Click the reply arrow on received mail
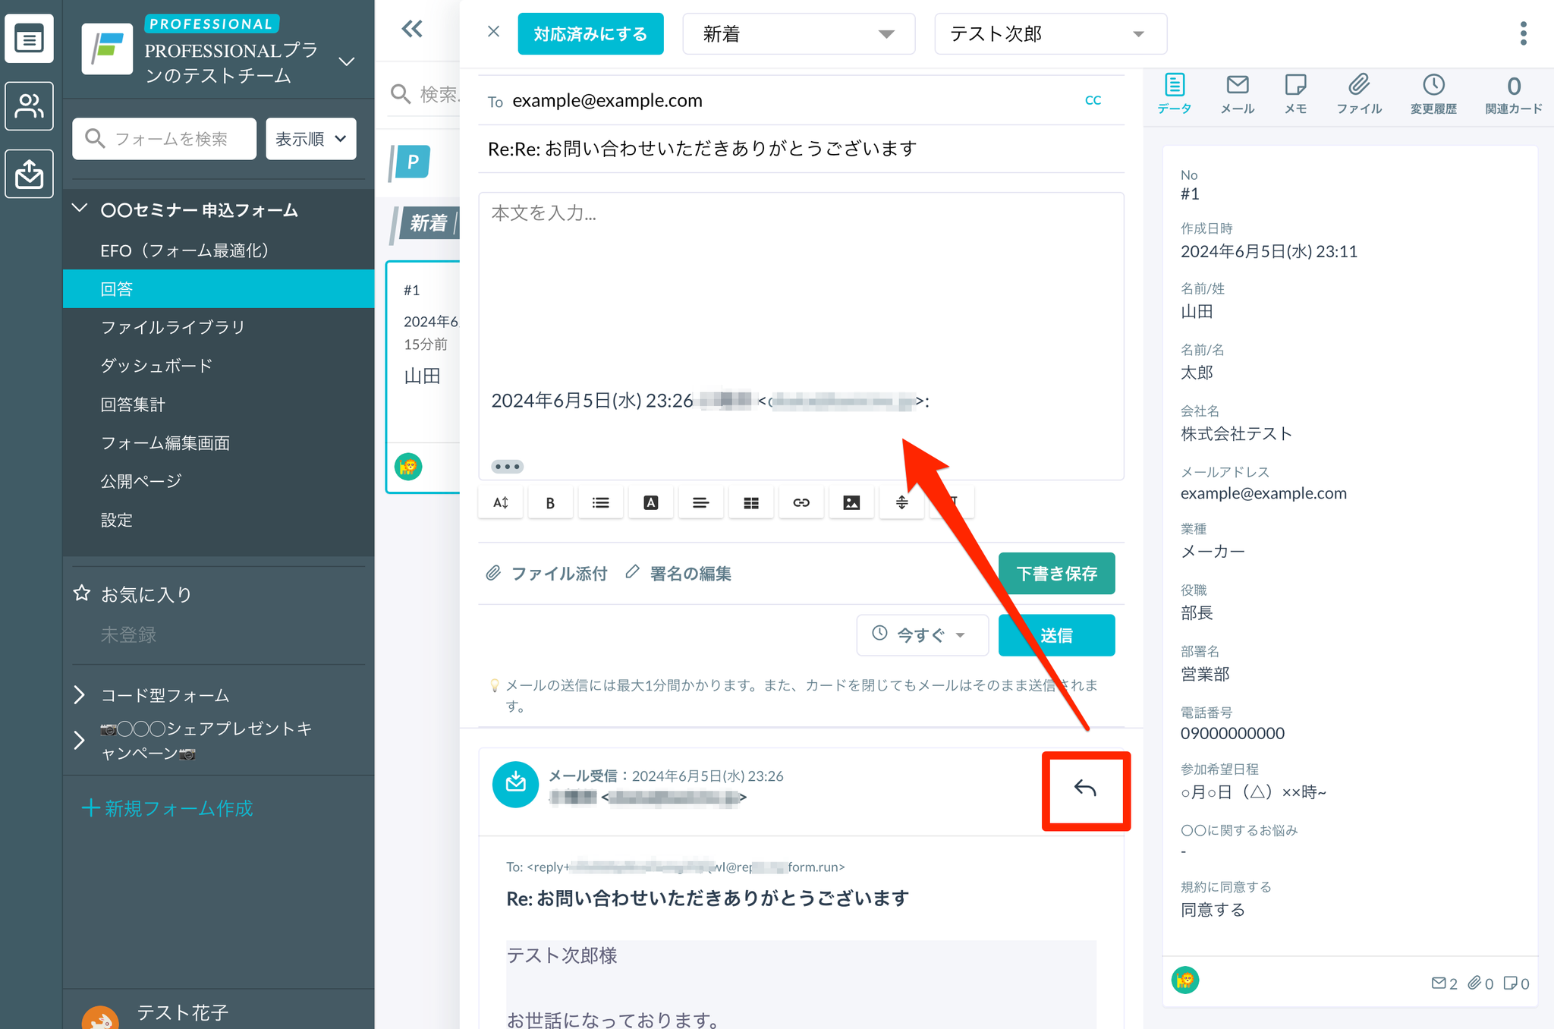1554x1029 pixels. (1085, 789)
